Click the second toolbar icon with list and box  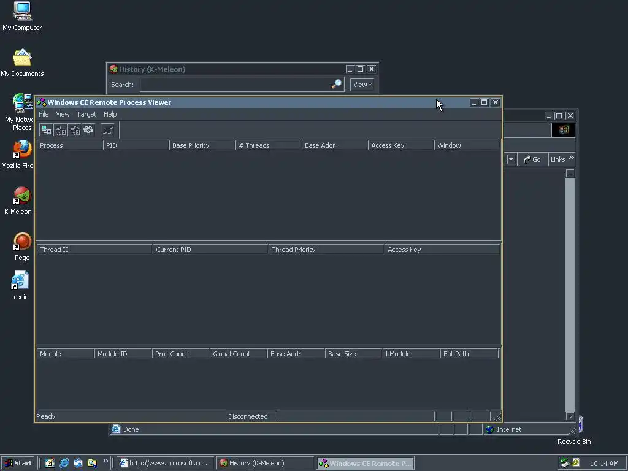(61, 130)
